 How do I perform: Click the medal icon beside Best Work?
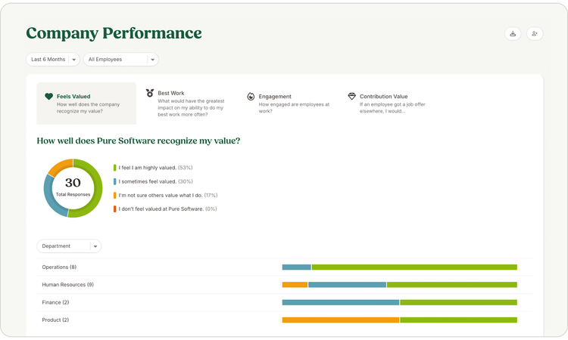coord(150,93)
